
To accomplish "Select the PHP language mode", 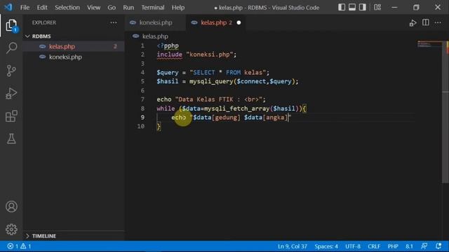I will click(x=393, y=246).
